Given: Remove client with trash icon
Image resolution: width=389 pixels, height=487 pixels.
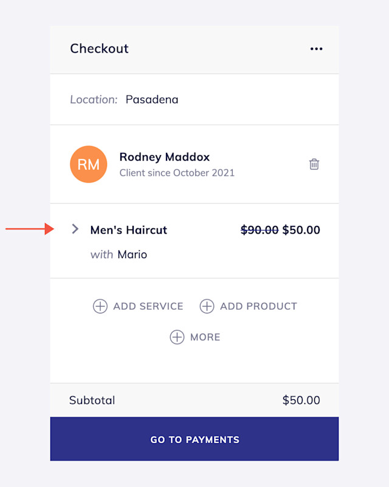Looking at the screenshot, I should coord(314,164).
